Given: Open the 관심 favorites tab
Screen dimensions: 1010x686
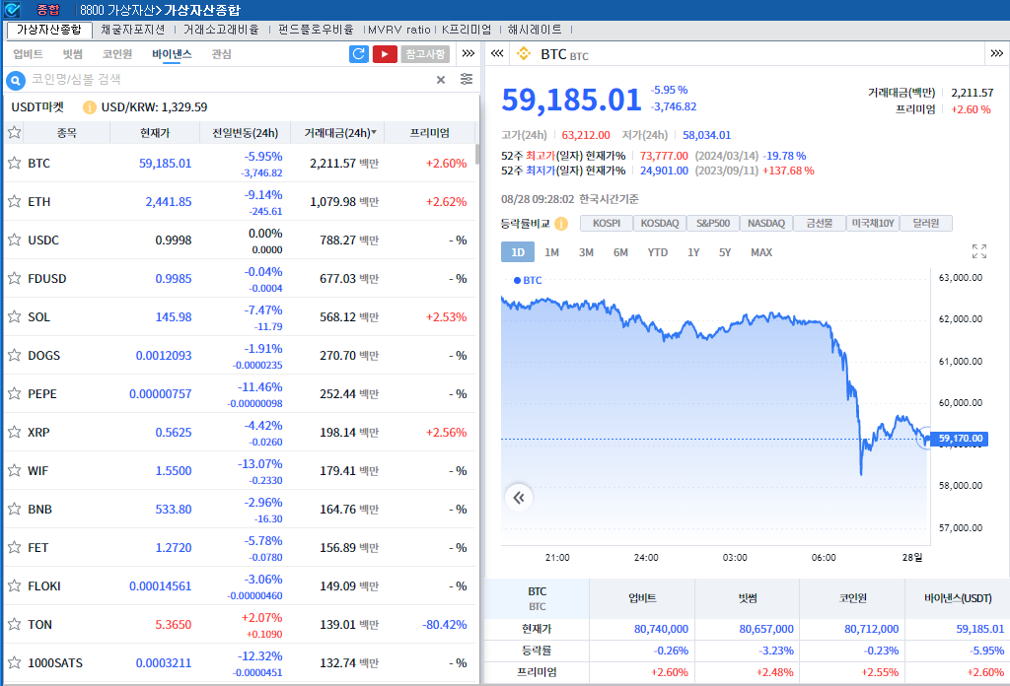Looking at the screenshot, I should pos(221,54).
